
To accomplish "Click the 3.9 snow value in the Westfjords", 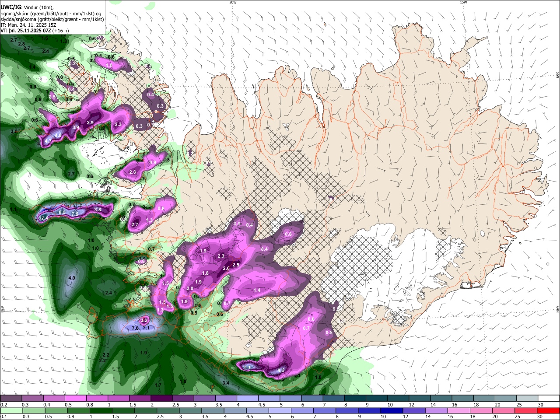I will coord(76,127).
